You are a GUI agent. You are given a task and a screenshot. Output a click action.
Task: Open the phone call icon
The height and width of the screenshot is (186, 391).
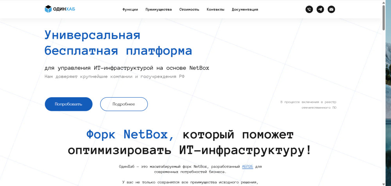(x=309, y=9)
